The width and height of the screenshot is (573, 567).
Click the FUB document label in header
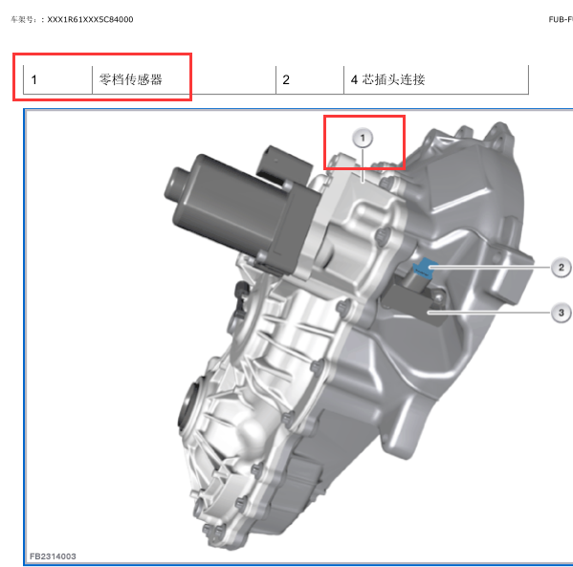(561, 20)
